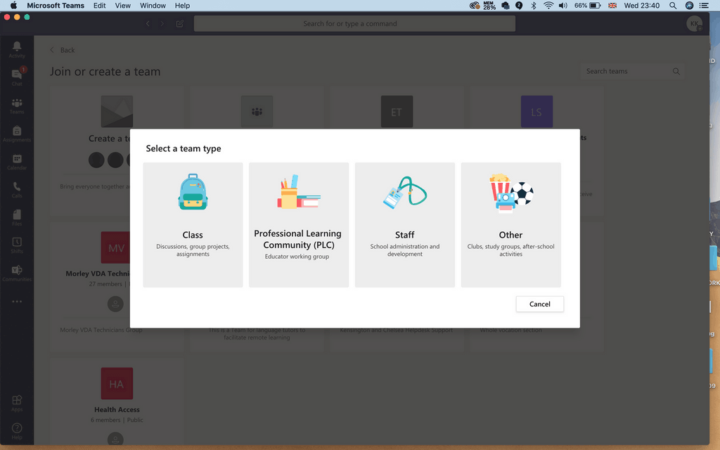Open Apps store icon in sidebar
This screenshot has width=720, height=450.
tap(17, 403)
